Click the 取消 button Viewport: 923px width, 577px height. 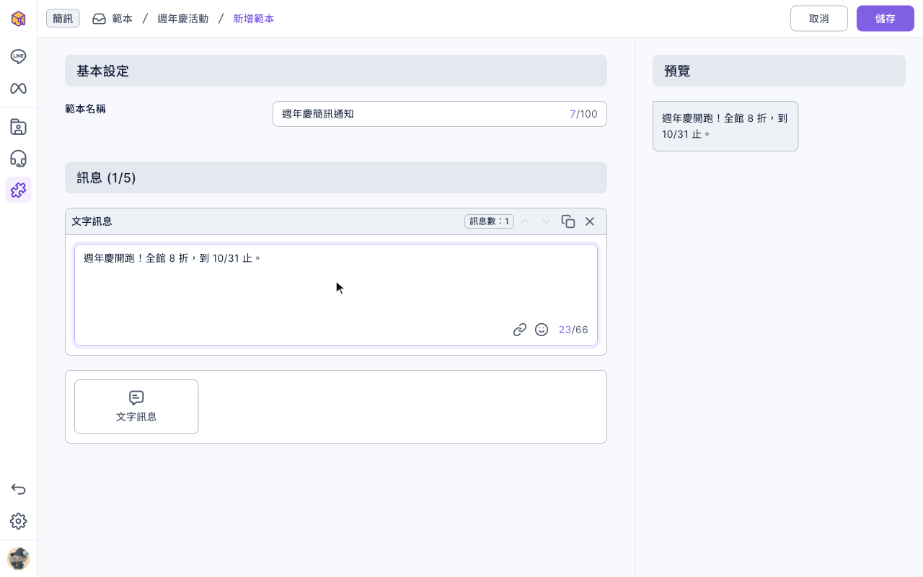click(819, 19)
